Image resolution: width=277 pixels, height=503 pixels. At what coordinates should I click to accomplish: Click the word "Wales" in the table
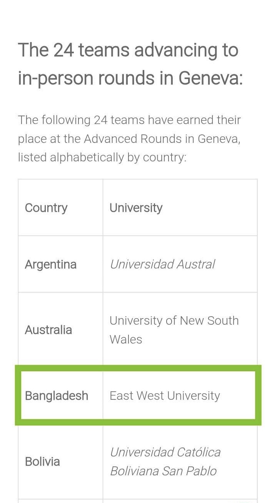click(126, 339)
